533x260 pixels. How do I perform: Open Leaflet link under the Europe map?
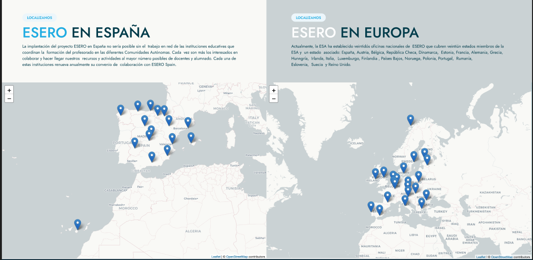tap(481, 257)
